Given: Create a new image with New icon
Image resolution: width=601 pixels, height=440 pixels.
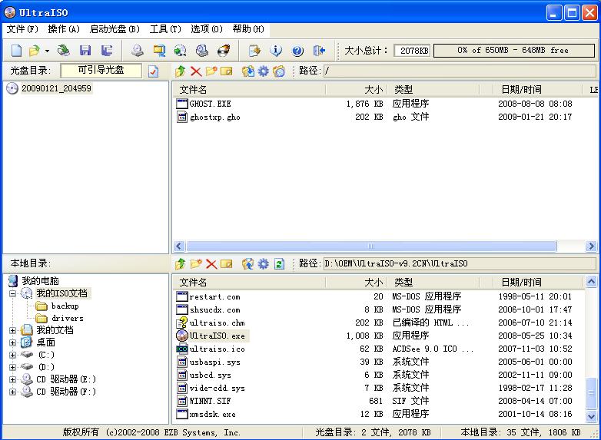Looking at the screenshot, I should click(16, 50).
